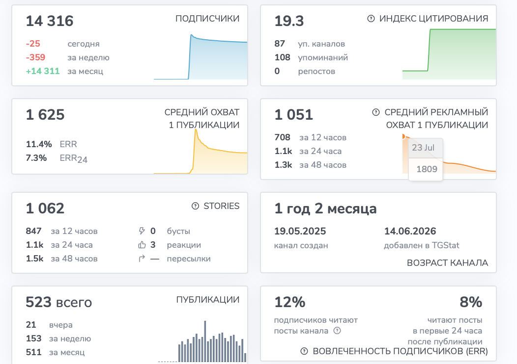This screenshot has height=364, width=517.
Task: Click the ПУБЛИКАЦИИ card heading
Action: click(x=208, y=300)
